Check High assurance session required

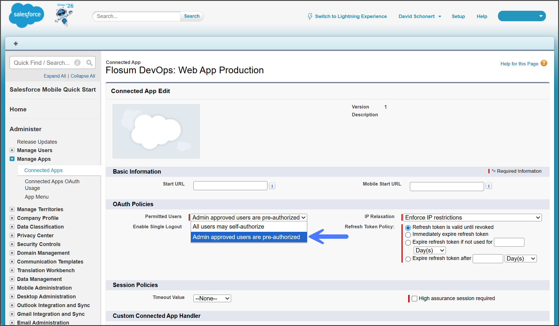415,298
